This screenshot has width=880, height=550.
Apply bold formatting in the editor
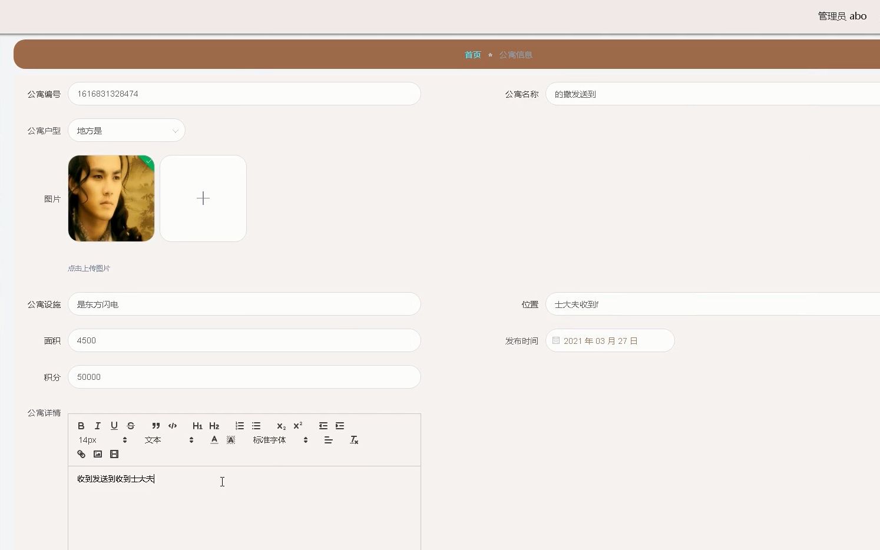tap(81, 426)
